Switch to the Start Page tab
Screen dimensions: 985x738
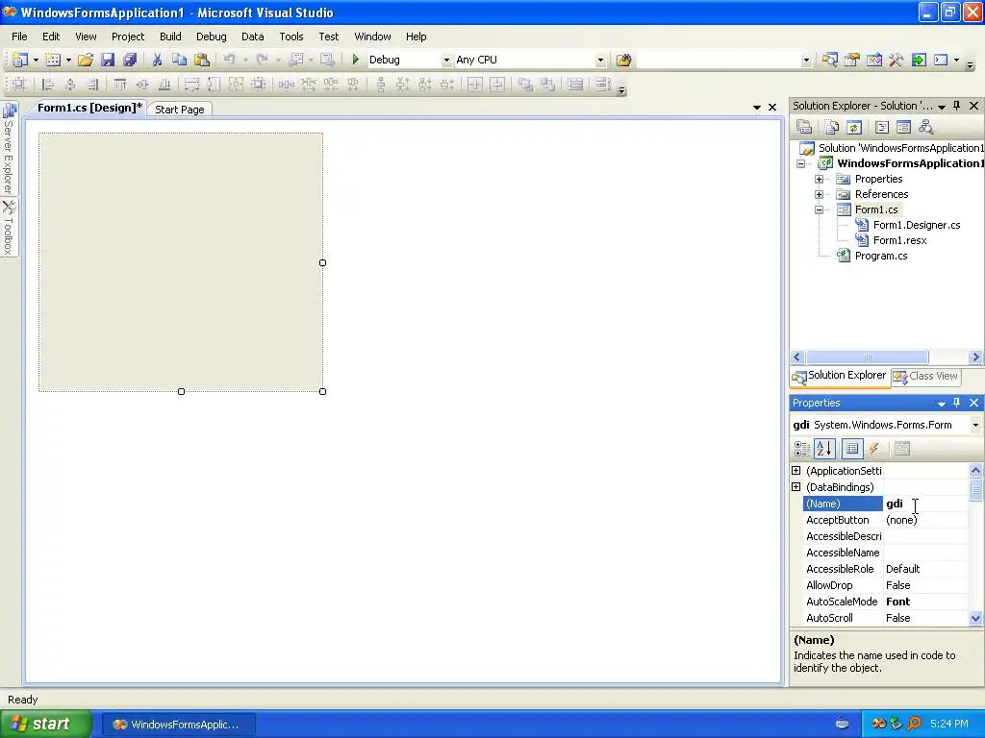click(x=180, y=110)
